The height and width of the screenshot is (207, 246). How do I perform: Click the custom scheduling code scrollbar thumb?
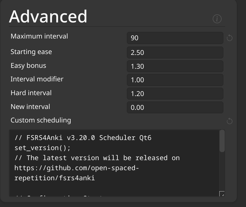pos(222,141)
